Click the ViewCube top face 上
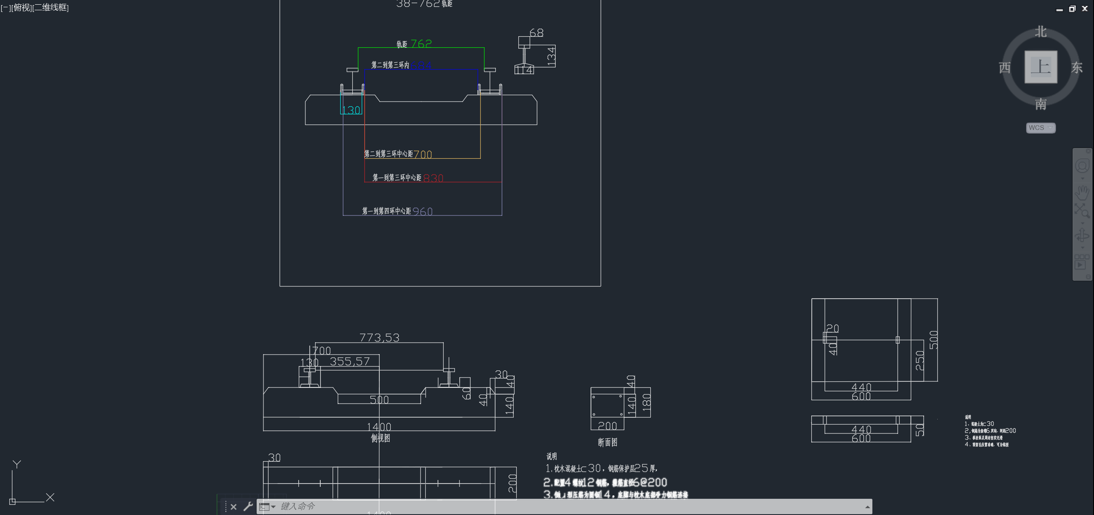Screen dimensions: 1094x515 click(1041, 67)
